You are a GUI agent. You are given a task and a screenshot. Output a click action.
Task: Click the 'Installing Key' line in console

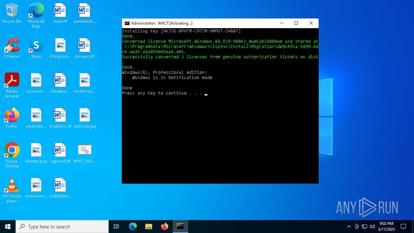(181, 31)
